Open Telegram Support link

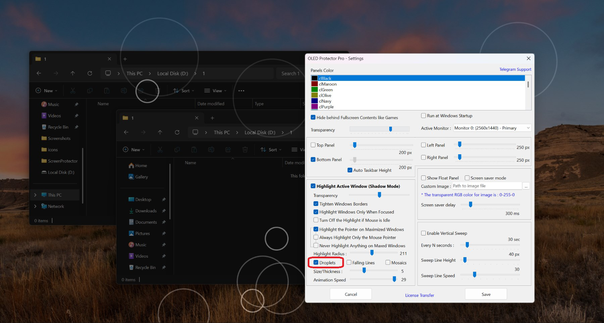[x=515, y=69]
